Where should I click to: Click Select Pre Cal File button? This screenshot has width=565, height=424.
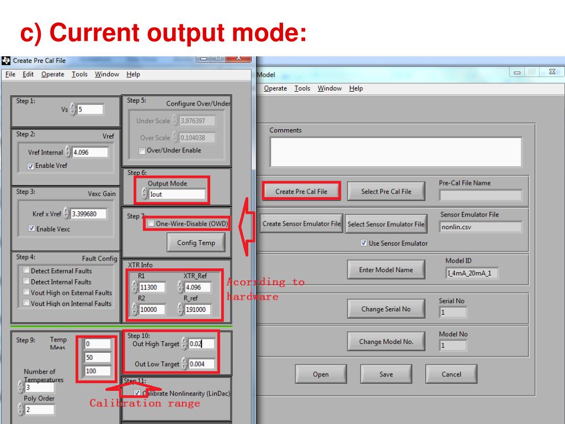coord(386,192)
